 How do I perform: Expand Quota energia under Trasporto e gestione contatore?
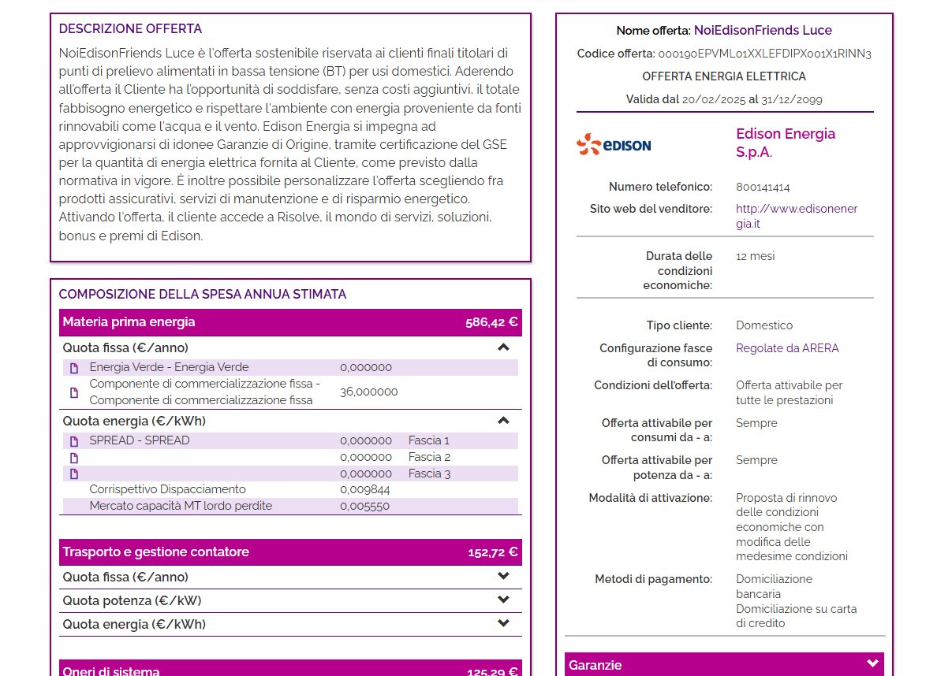coord(504,623)
